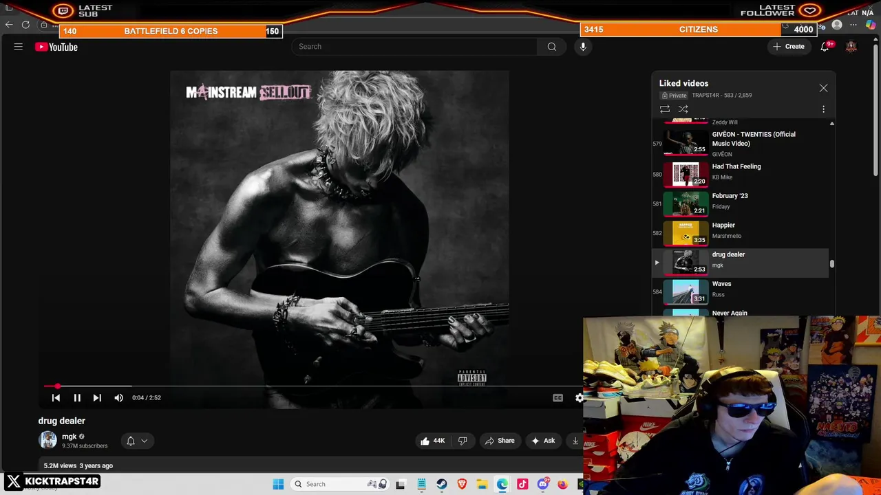This screenshot has width=881, height=495.
Task: Click the magnifier search button
Action: [552, 47]
